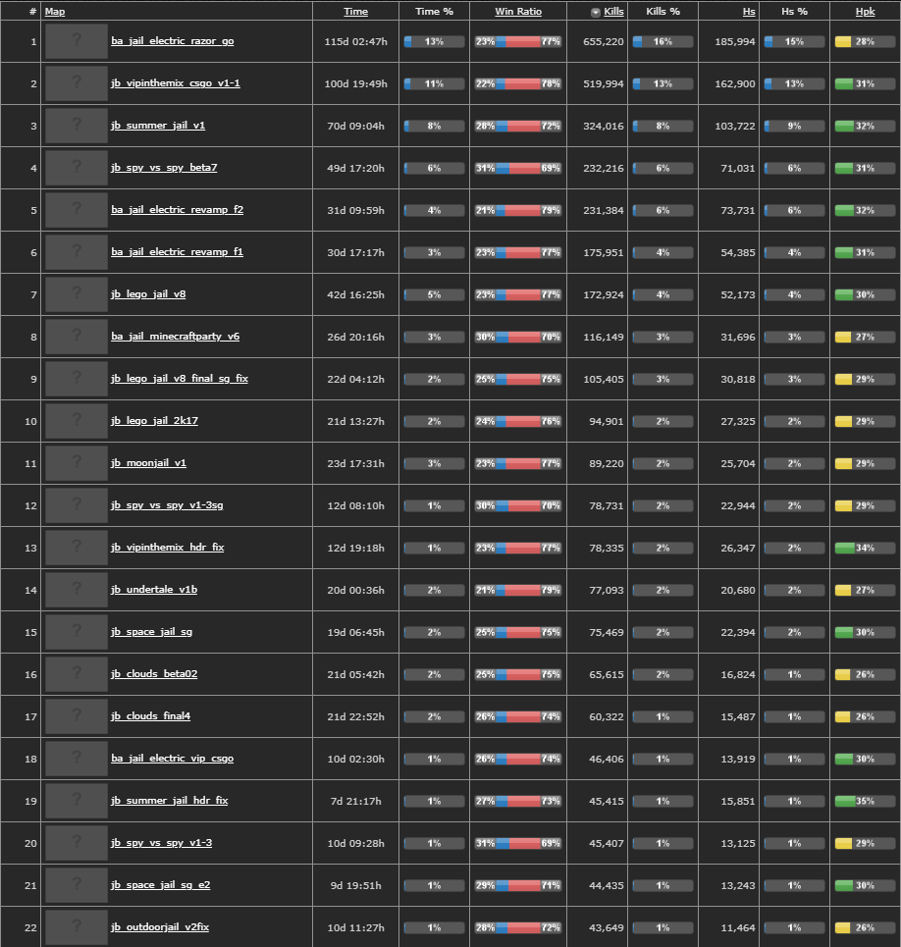Open map ba_jail_electric_razor_go
The height and width of the screenshot is (947, 901).
click(172, 41)
